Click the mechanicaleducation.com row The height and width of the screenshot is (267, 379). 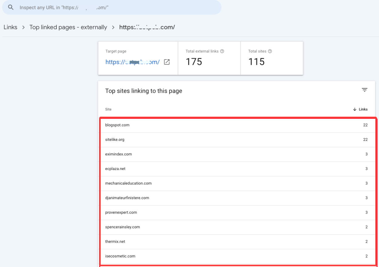(128, 183)
